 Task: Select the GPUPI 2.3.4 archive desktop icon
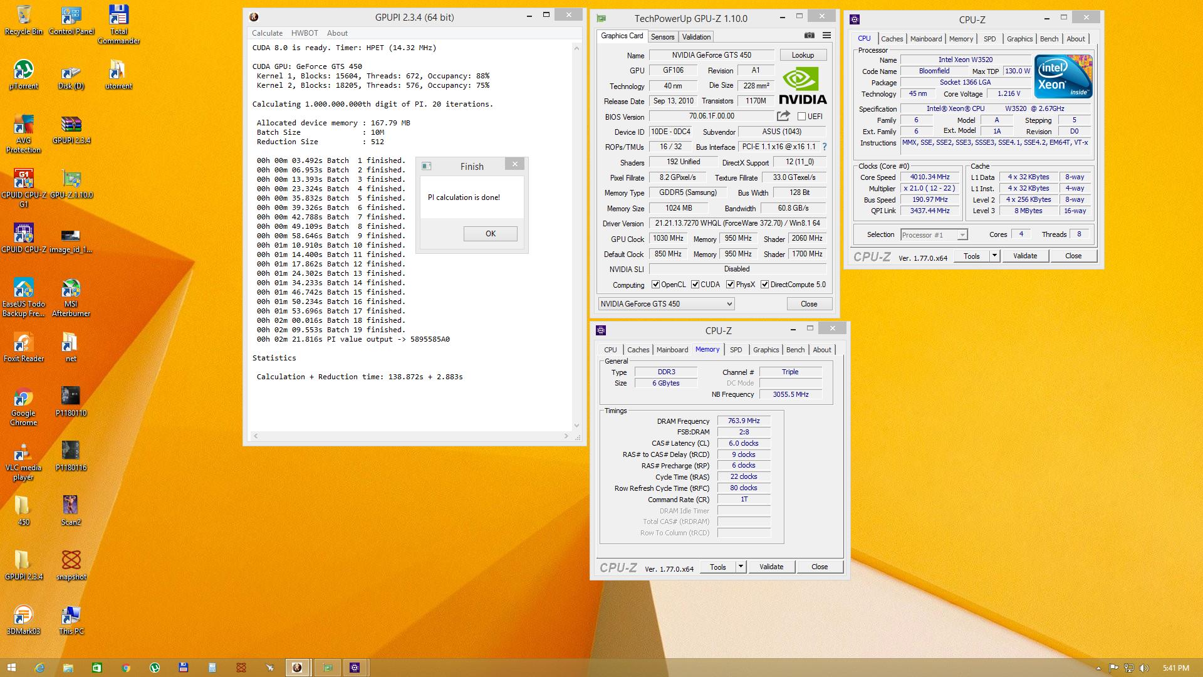[71, 130]
